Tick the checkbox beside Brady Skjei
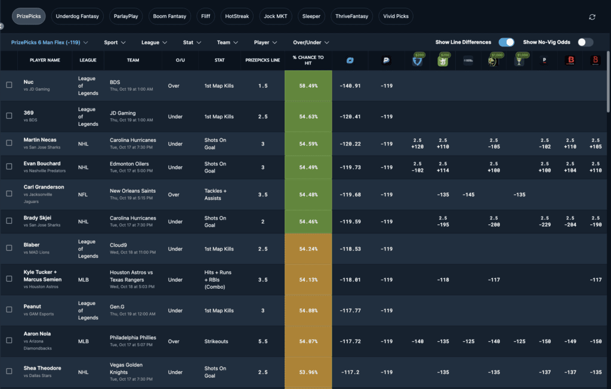The height and width of the screenshot is (389, 611). [x=9, y=221]
